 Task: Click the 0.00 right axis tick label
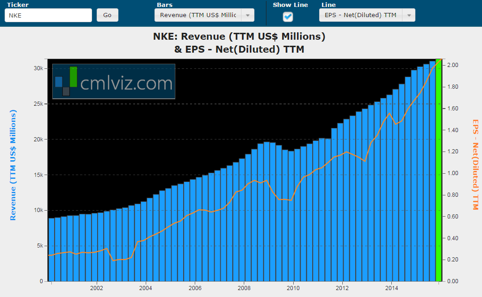[452, 281]
